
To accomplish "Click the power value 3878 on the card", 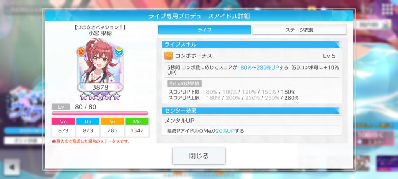I will pos(100,87).
